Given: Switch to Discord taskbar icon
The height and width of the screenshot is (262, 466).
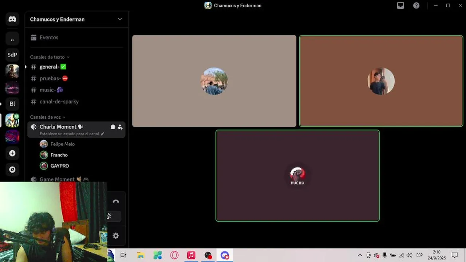Looking at the screenshot, I should click(x=225, y=255).
